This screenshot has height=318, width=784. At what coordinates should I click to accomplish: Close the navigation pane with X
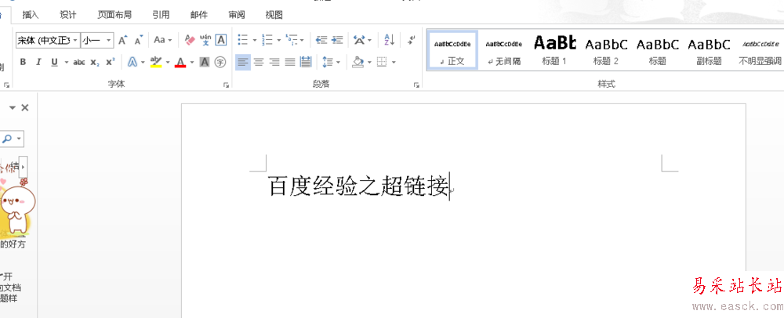25,107
